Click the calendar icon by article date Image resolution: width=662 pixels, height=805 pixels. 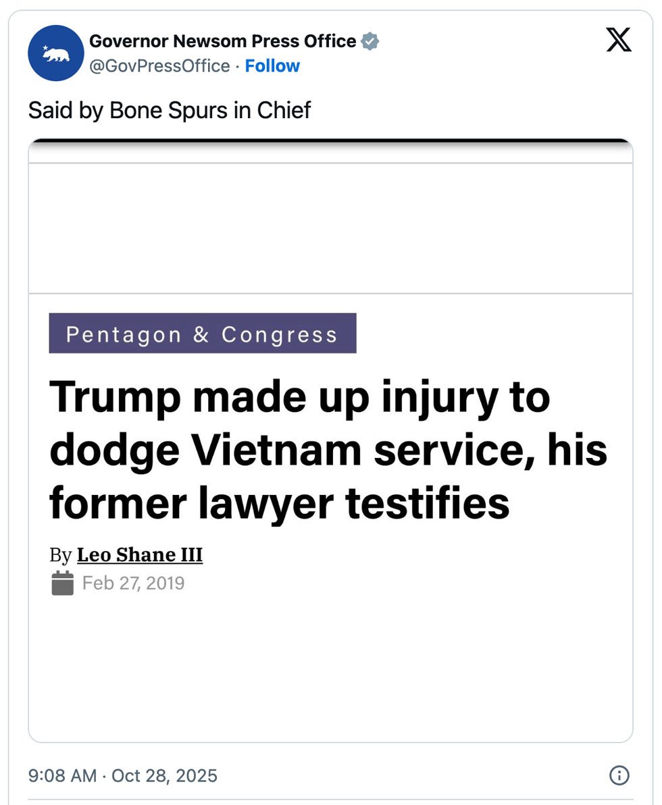[62, 583]
